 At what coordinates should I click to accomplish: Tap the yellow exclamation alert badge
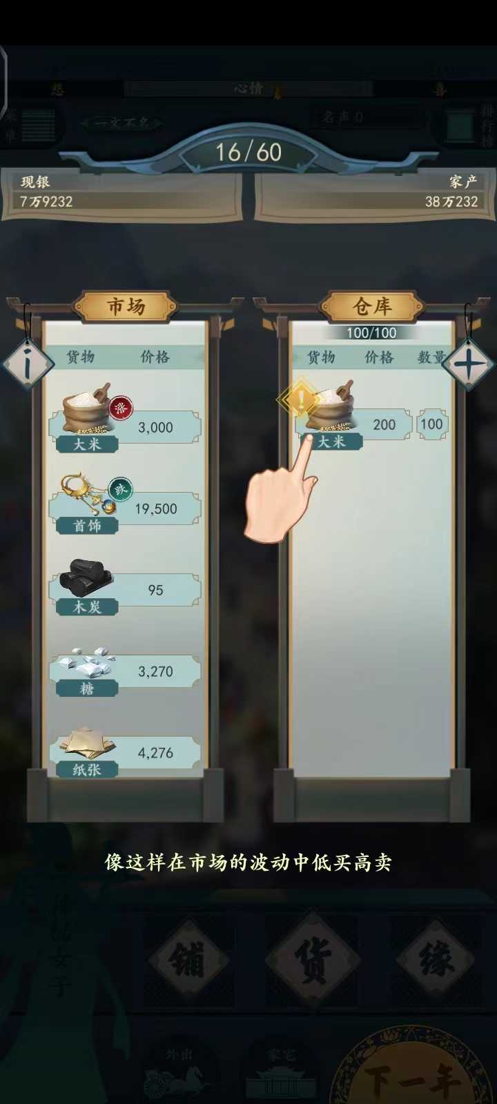[x=300, y=399]
